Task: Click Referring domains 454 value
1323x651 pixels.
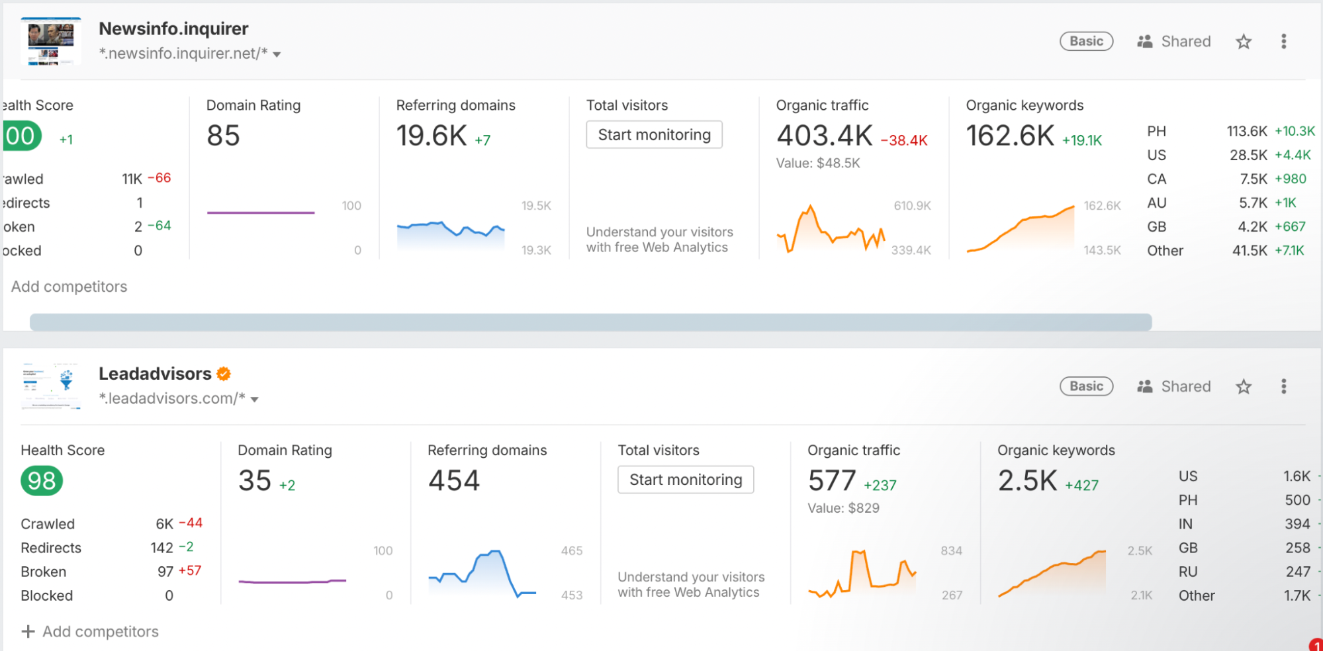Action: [x=453, y=480]
